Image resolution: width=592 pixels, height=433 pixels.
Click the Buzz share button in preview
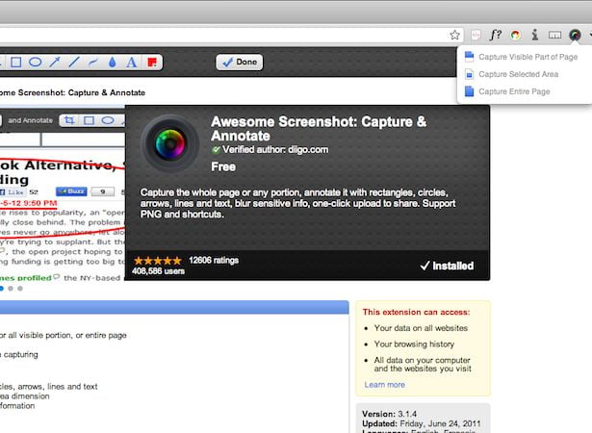point(71,191)
